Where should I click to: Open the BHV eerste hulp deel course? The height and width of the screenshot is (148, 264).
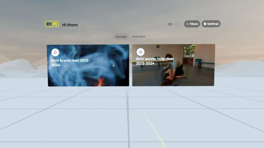[173, 65]
